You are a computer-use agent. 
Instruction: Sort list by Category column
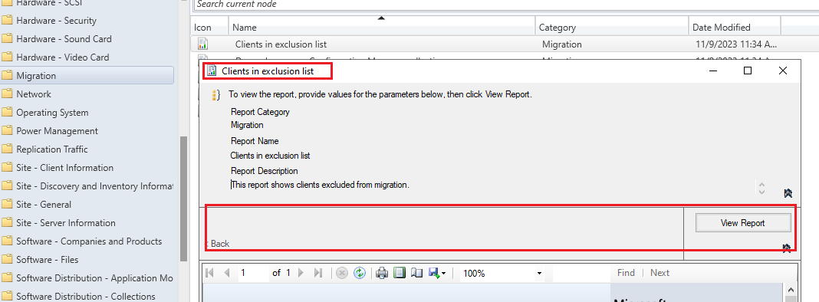[612, 27]
